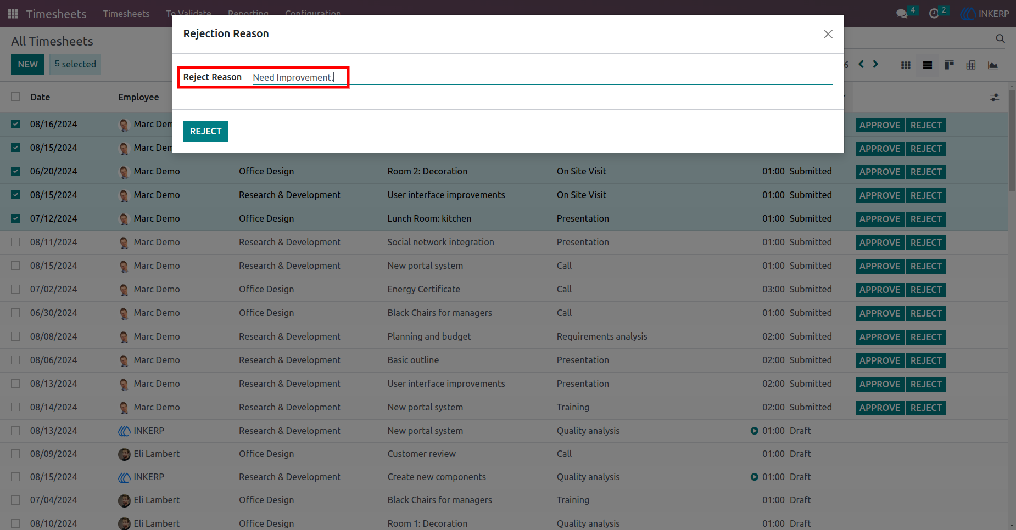Switch to kanban view icon
Viewport: 1016px width, 530px height.
click(949, 65)
